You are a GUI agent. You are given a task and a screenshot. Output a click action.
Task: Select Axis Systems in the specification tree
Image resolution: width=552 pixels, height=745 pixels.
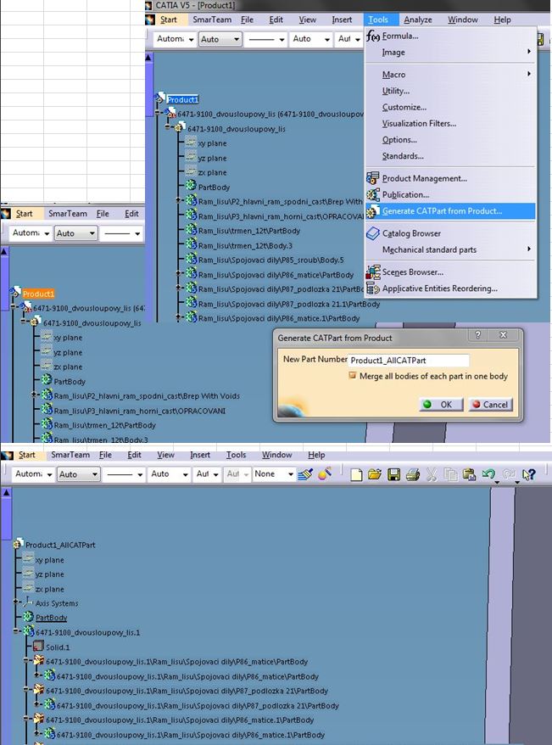coord(56,603)
